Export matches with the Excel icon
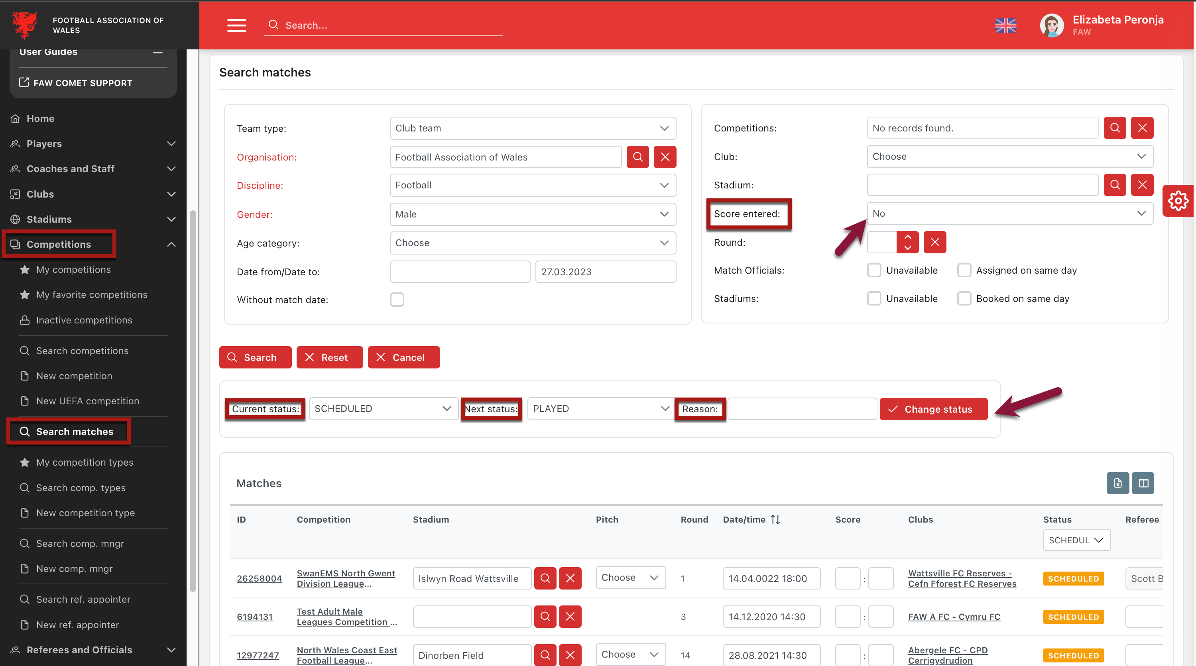This screenshot has height=666, width=1196. [1117, 483]
